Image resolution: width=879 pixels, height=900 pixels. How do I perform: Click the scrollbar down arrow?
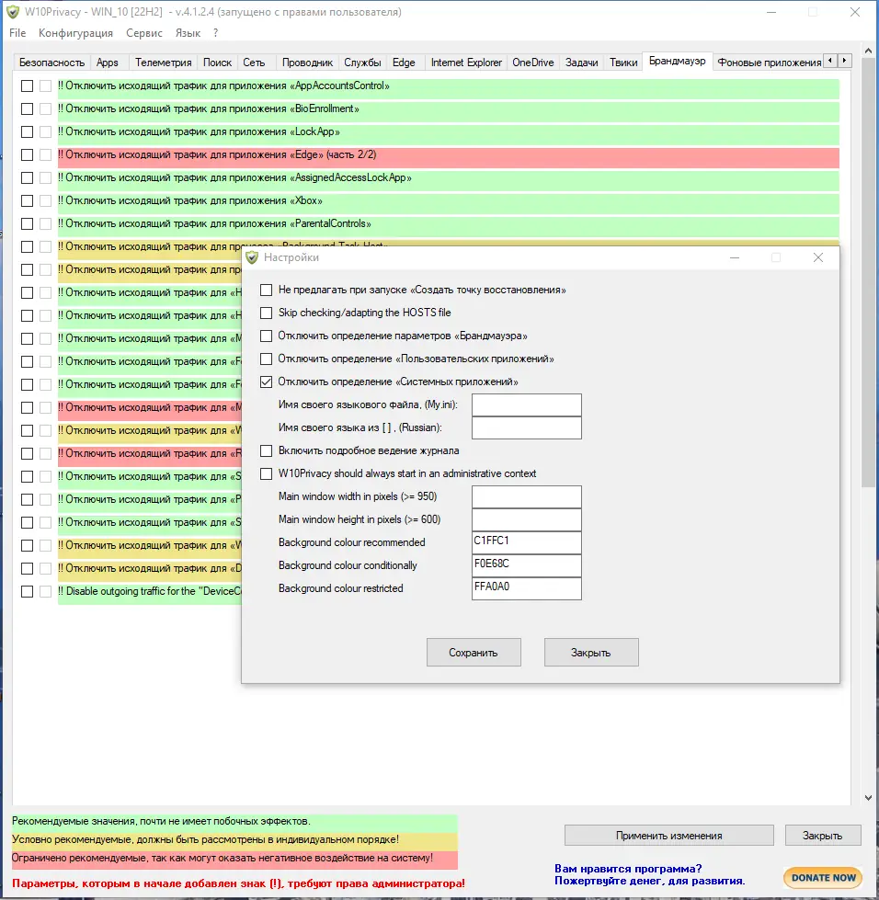pos(868,798)
